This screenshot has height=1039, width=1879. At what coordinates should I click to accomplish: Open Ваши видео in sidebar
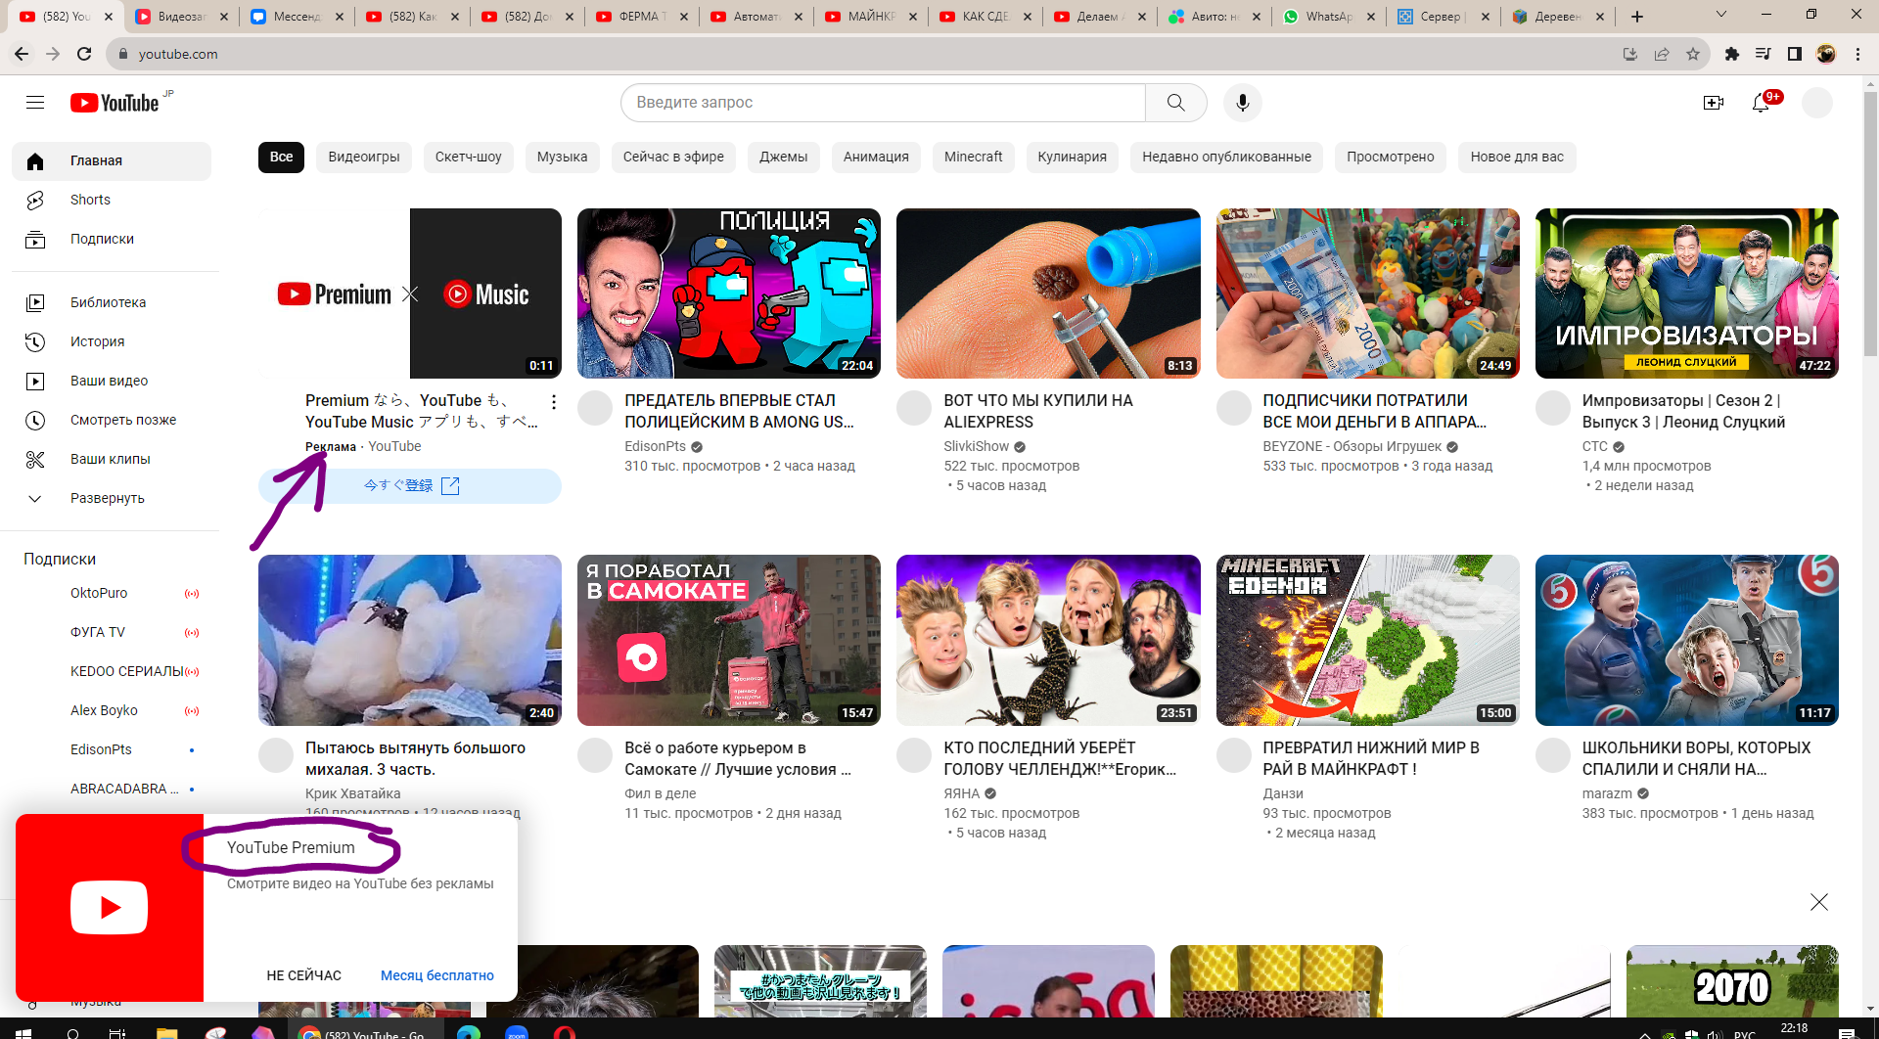click(112, 381)
